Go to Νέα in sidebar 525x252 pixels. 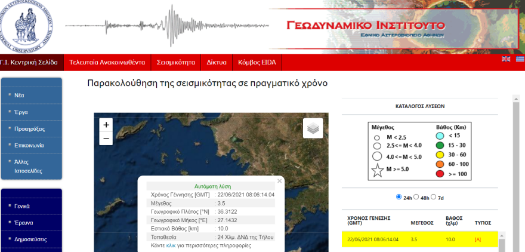pyautogui.click(x=19, y=95)
